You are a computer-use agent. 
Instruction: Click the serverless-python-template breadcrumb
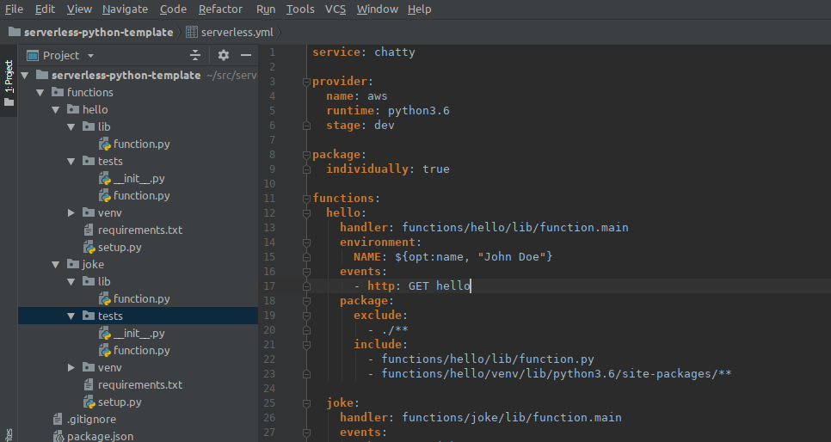pyautogui.click(x=98, y=32)
